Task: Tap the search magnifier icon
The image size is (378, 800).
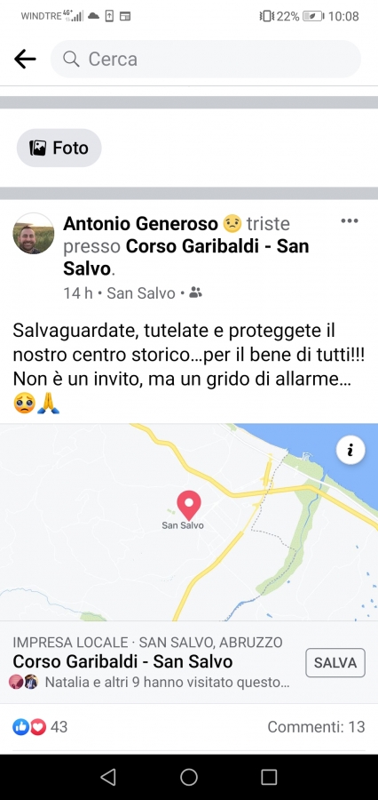Action: (71, 60)
